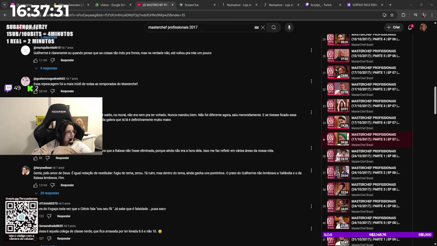This screenshot has width=437, height=246.
Task: Dislike the comment with 527 likes
Action: click(49, 238)
